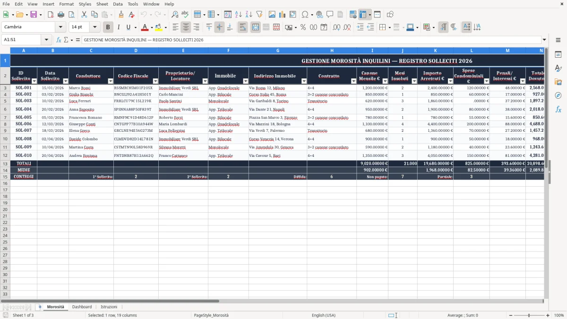Apply the red font color
Screen dimensions: 567x319
145,27
